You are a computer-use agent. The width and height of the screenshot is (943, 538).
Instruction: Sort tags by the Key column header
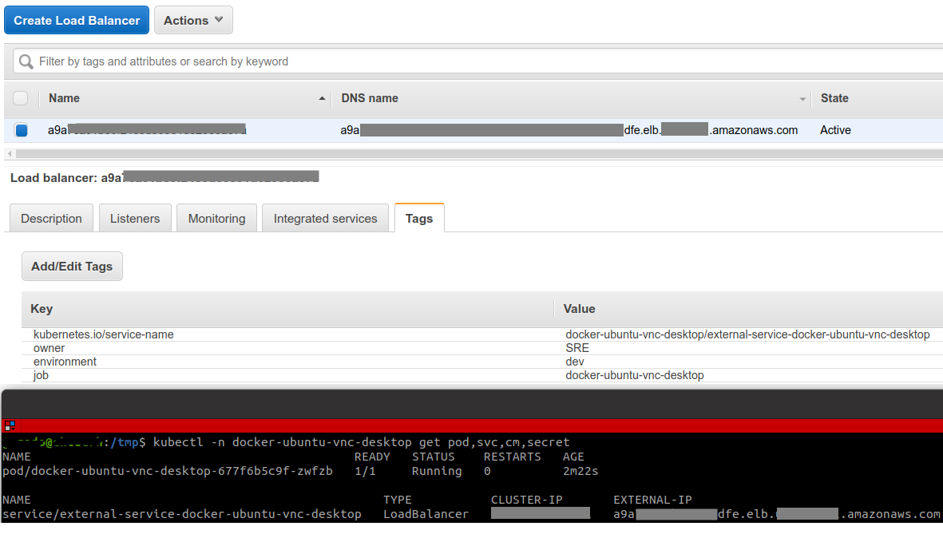pyautogui.click(x=42, y=309)
